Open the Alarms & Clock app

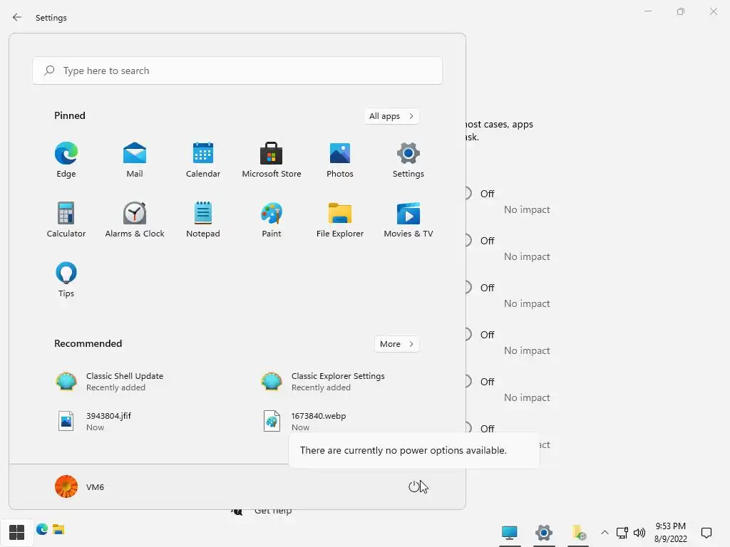click(135, 220)
